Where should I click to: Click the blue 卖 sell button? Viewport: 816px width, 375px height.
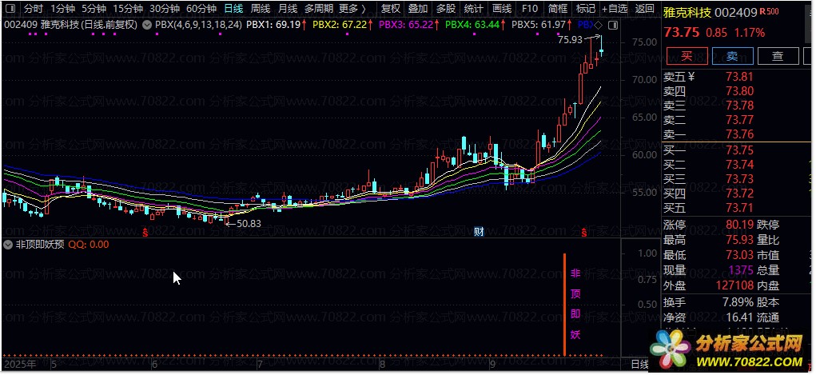tap(731, 55)
